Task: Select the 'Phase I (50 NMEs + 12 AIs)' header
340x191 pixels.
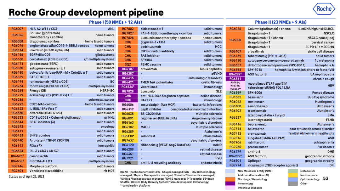Action: (x=115, y=22)
